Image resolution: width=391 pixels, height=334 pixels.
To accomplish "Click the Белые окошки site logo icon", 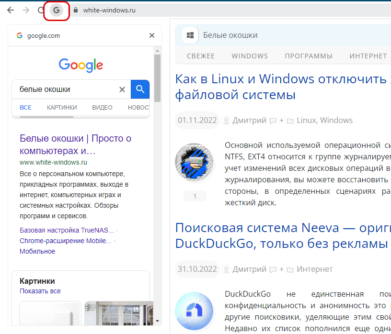I will click(190, 35).
